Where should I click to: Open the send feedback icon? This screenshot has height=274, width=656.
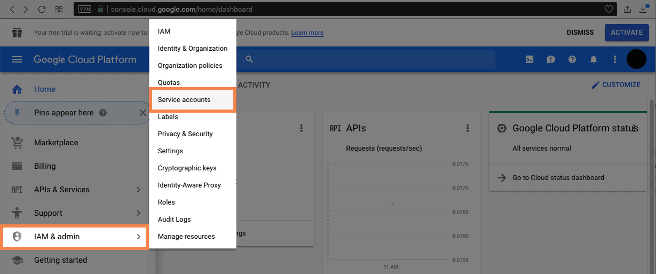[551, 60]
